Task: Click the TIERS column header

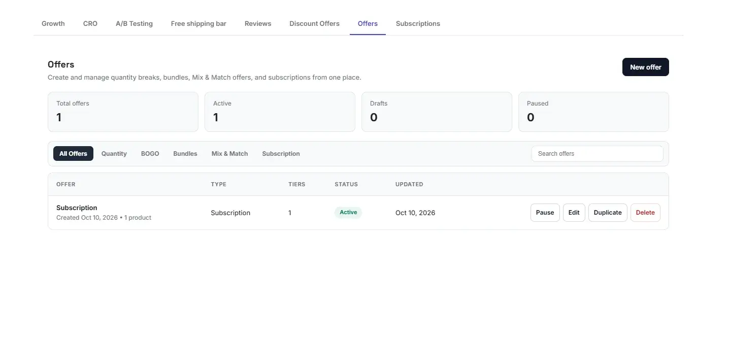Action: tap(297, 184)
